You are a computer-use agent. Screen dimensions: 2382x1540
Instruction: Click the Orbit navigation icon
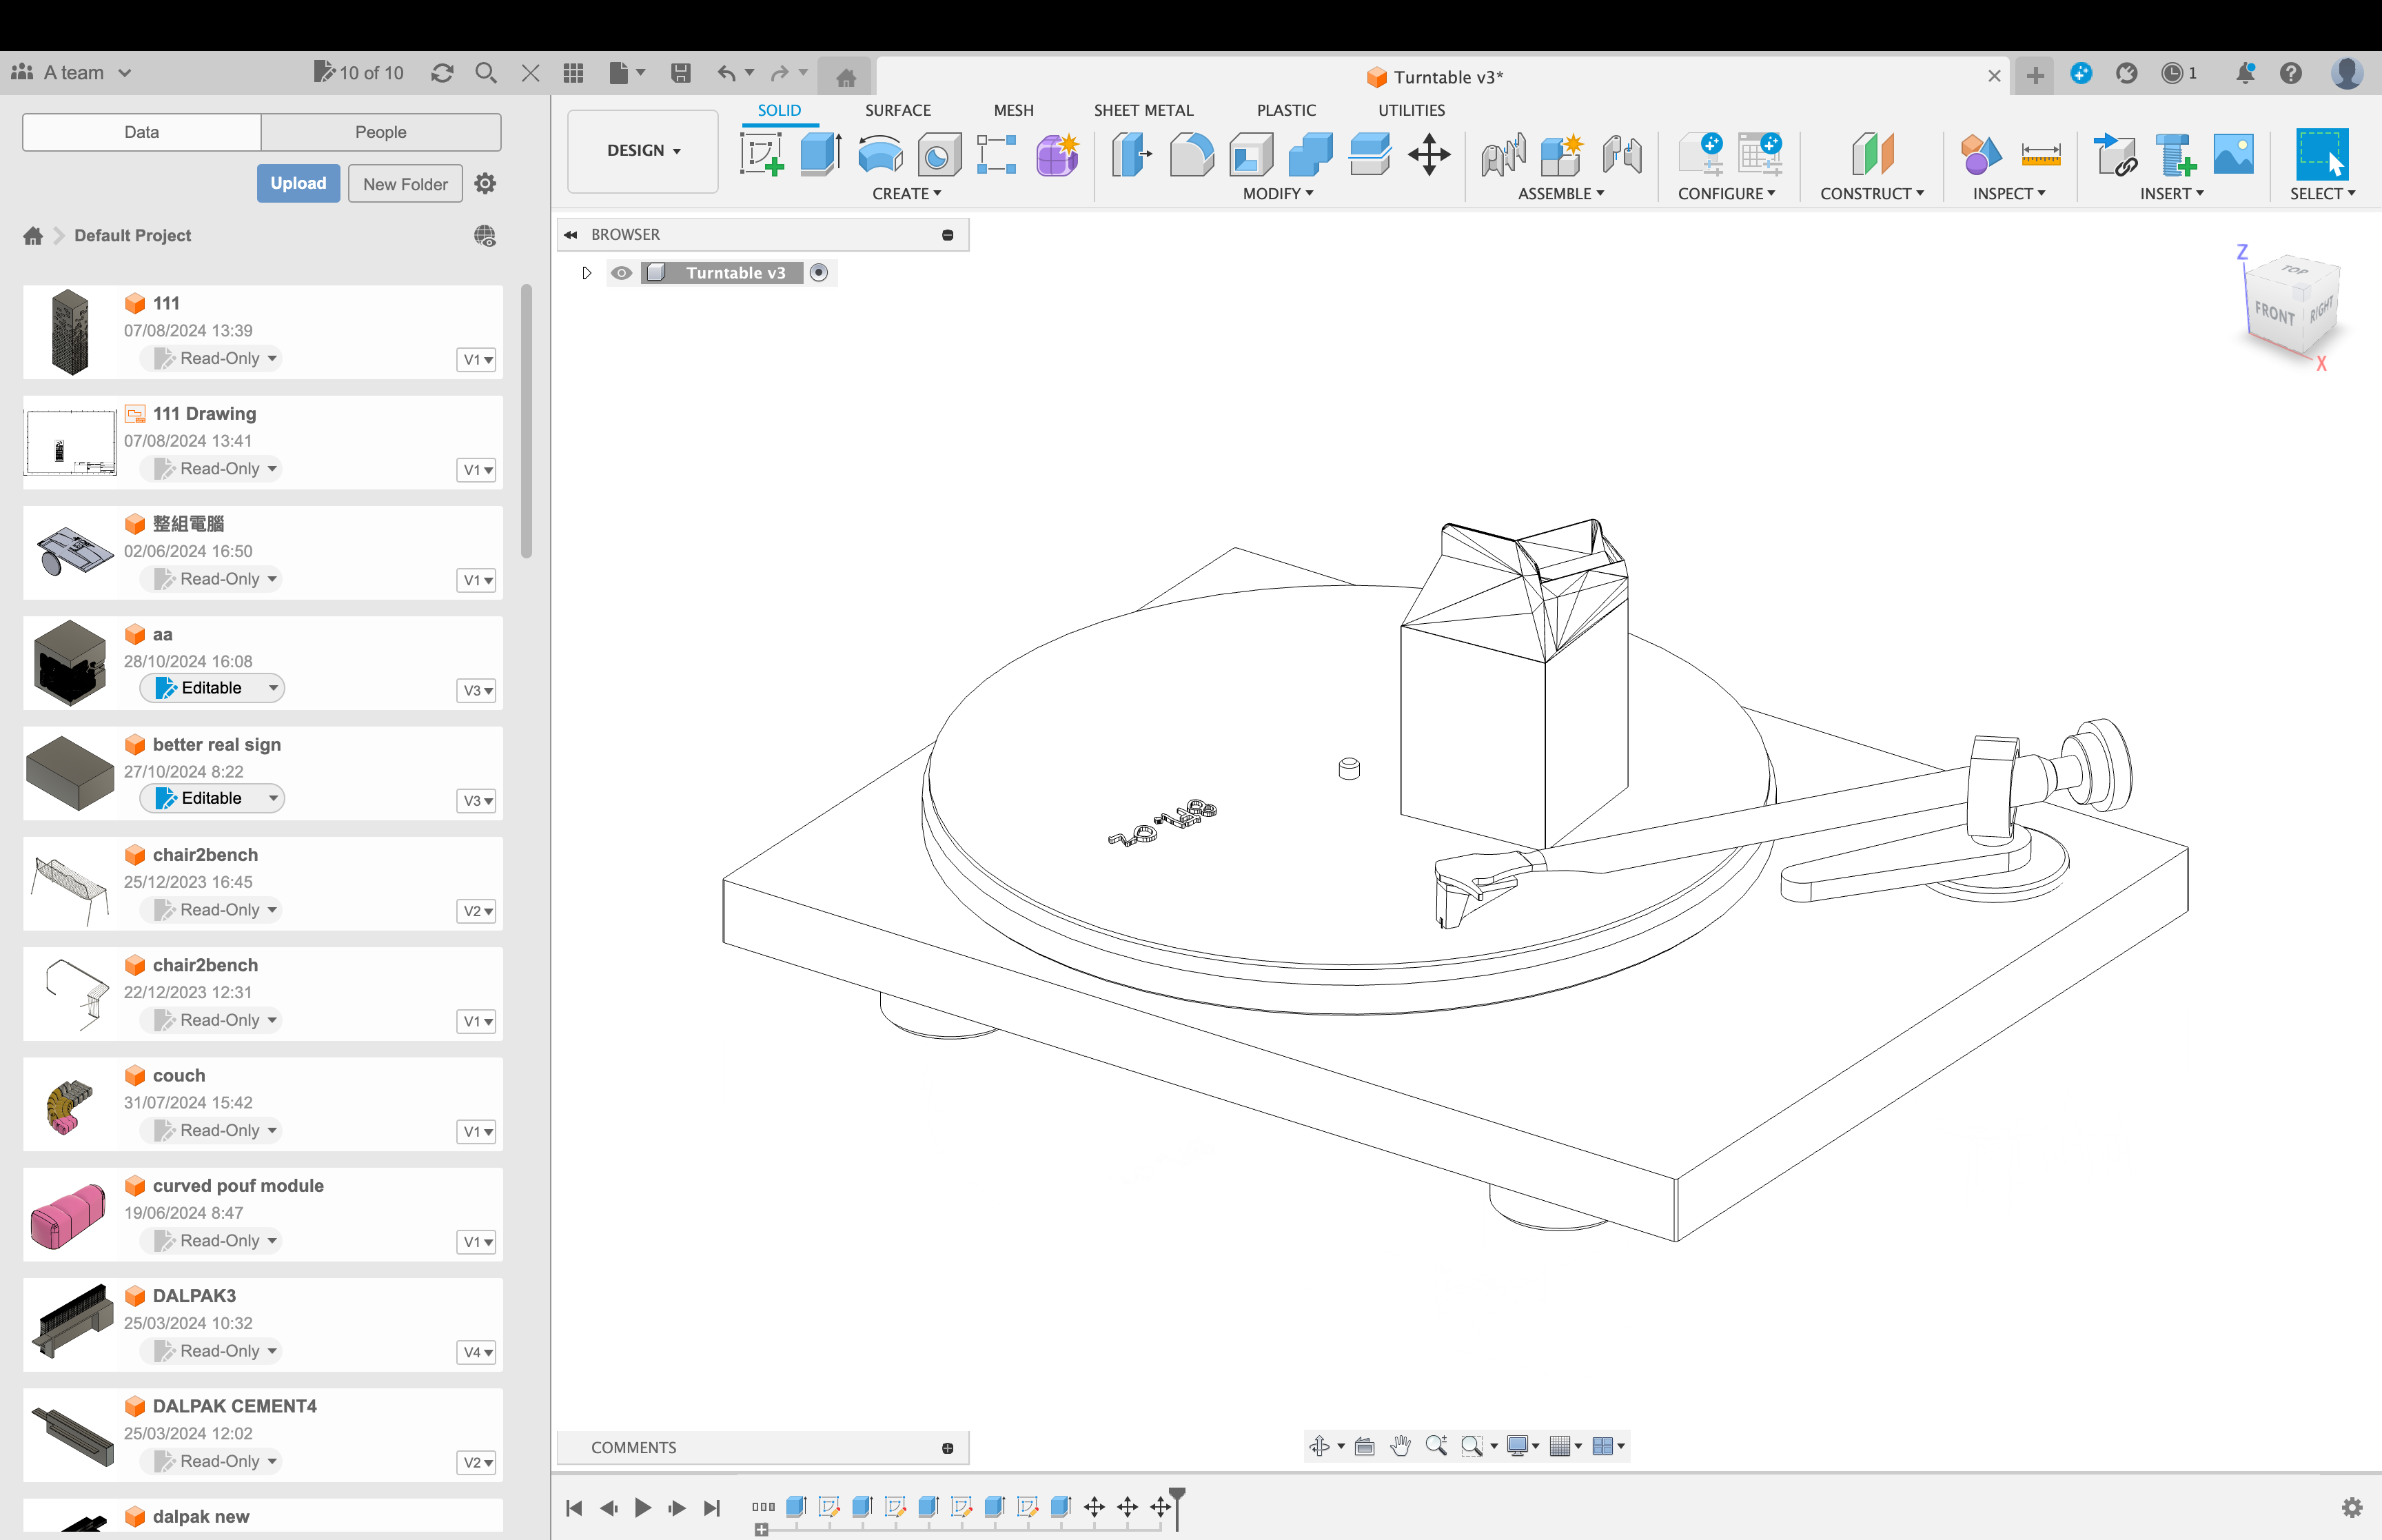tap(1319, 1446)
